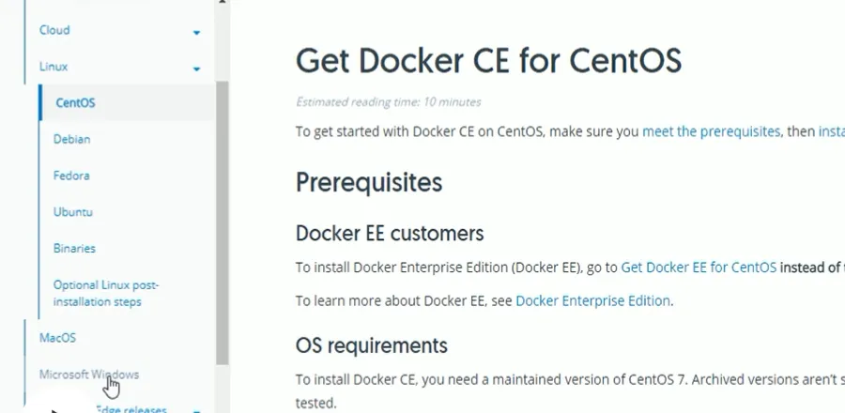The width and height of the screenshot is (845, 413).
Task: Open the Edge releases sidebar item
Action: tap(131, 409)
